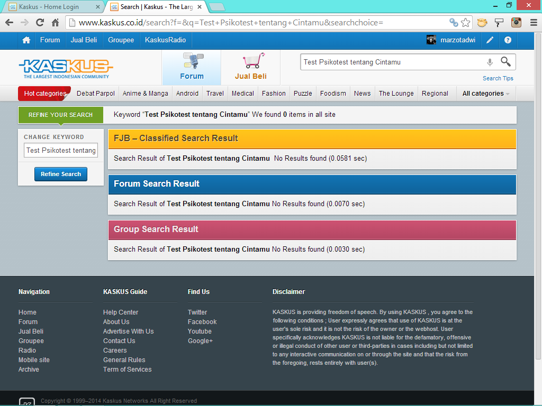Select the Hot categories tab

point(45,94)
